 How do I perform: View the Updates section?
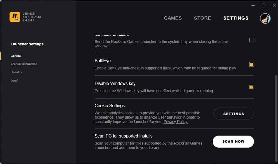click(16, 72)
